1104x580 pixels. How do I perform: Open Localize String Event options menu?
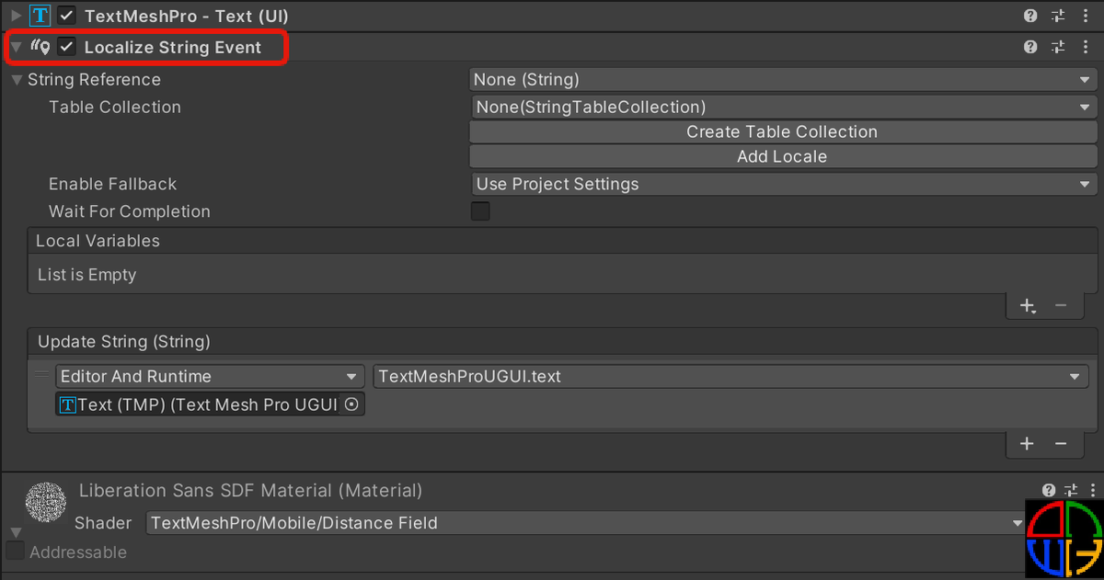click(1087, 47)
